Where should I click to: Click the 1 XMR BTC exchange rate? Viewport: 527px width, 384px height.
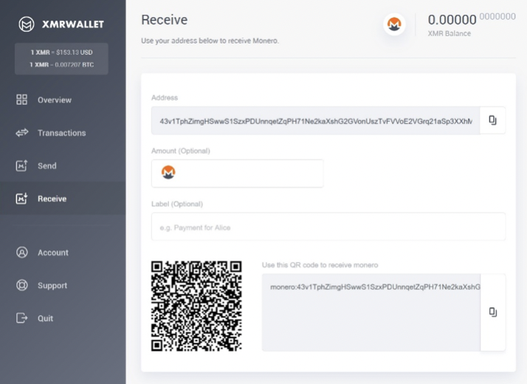pyautogui.click(x=61, y=64)
